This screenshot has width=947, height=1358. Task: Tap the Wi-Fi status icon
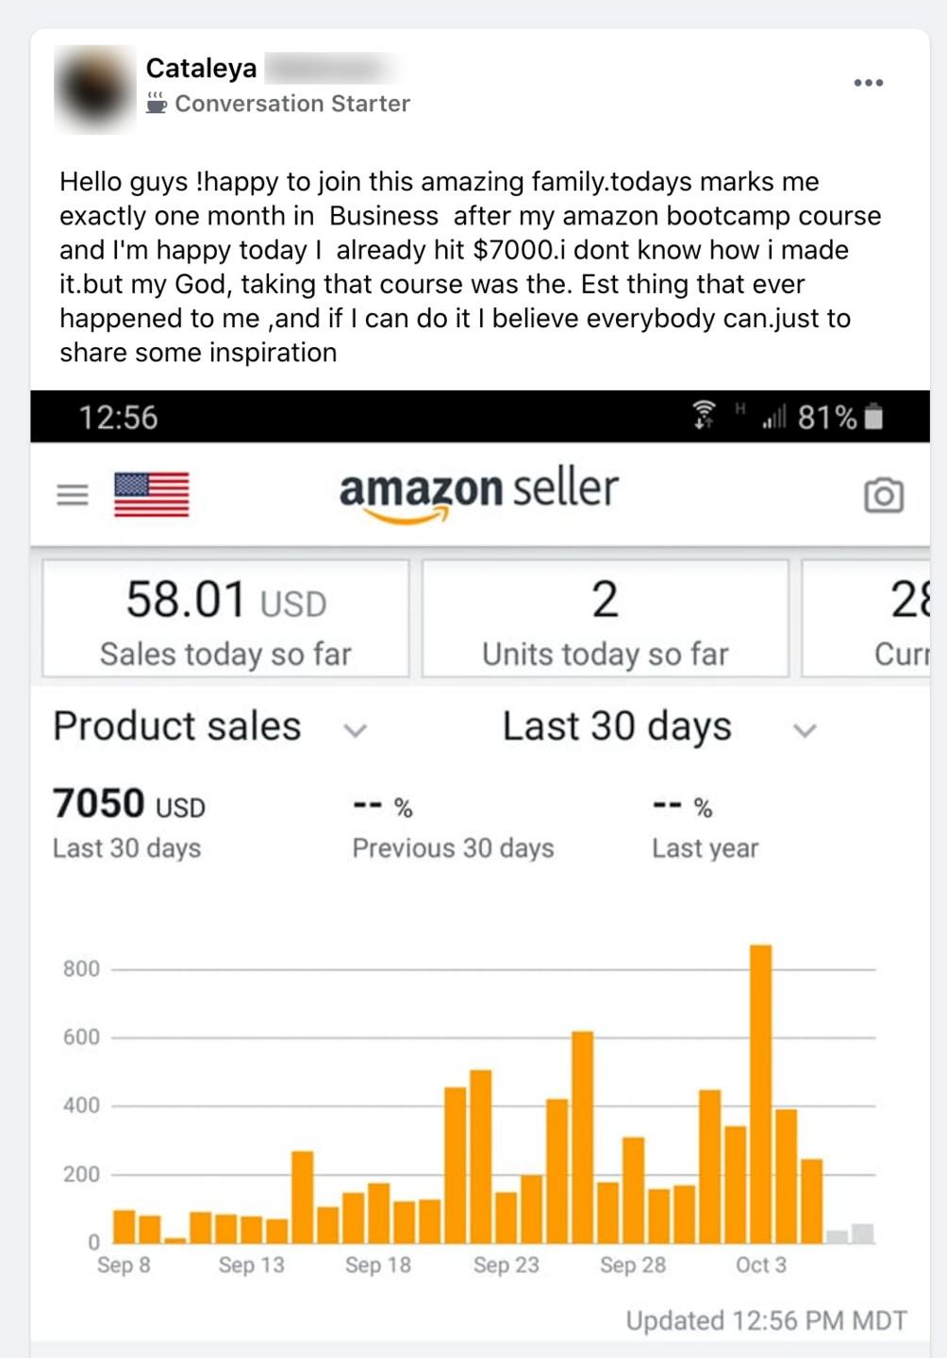(x=704, y=416)
